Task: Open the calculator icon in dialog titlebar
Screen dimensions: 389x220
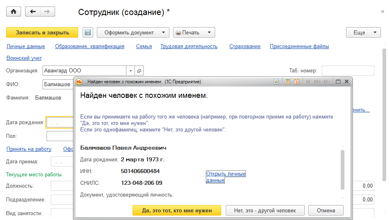Action: coord(288,82)
